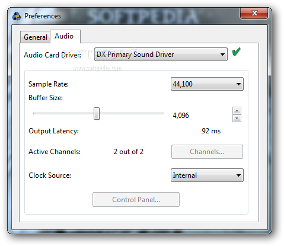Open the Clock Source Internal dropdown
The width and height of the screenshot is (284, 246).
pyautogui.click(x=207, y=175)
